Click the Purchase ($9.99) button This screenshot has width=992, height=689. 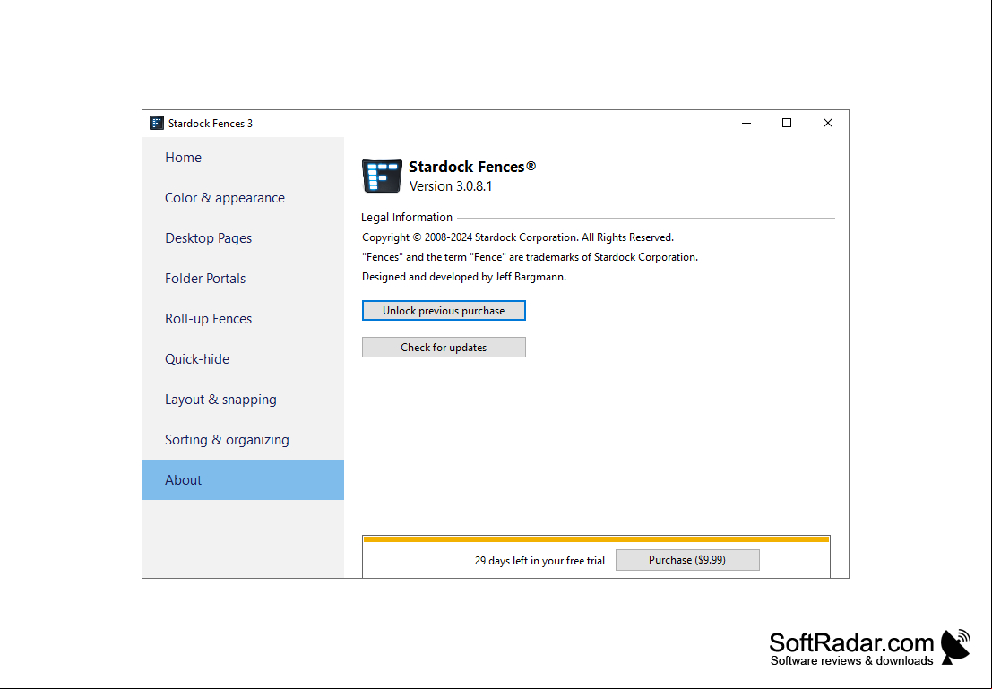point(687,560)
